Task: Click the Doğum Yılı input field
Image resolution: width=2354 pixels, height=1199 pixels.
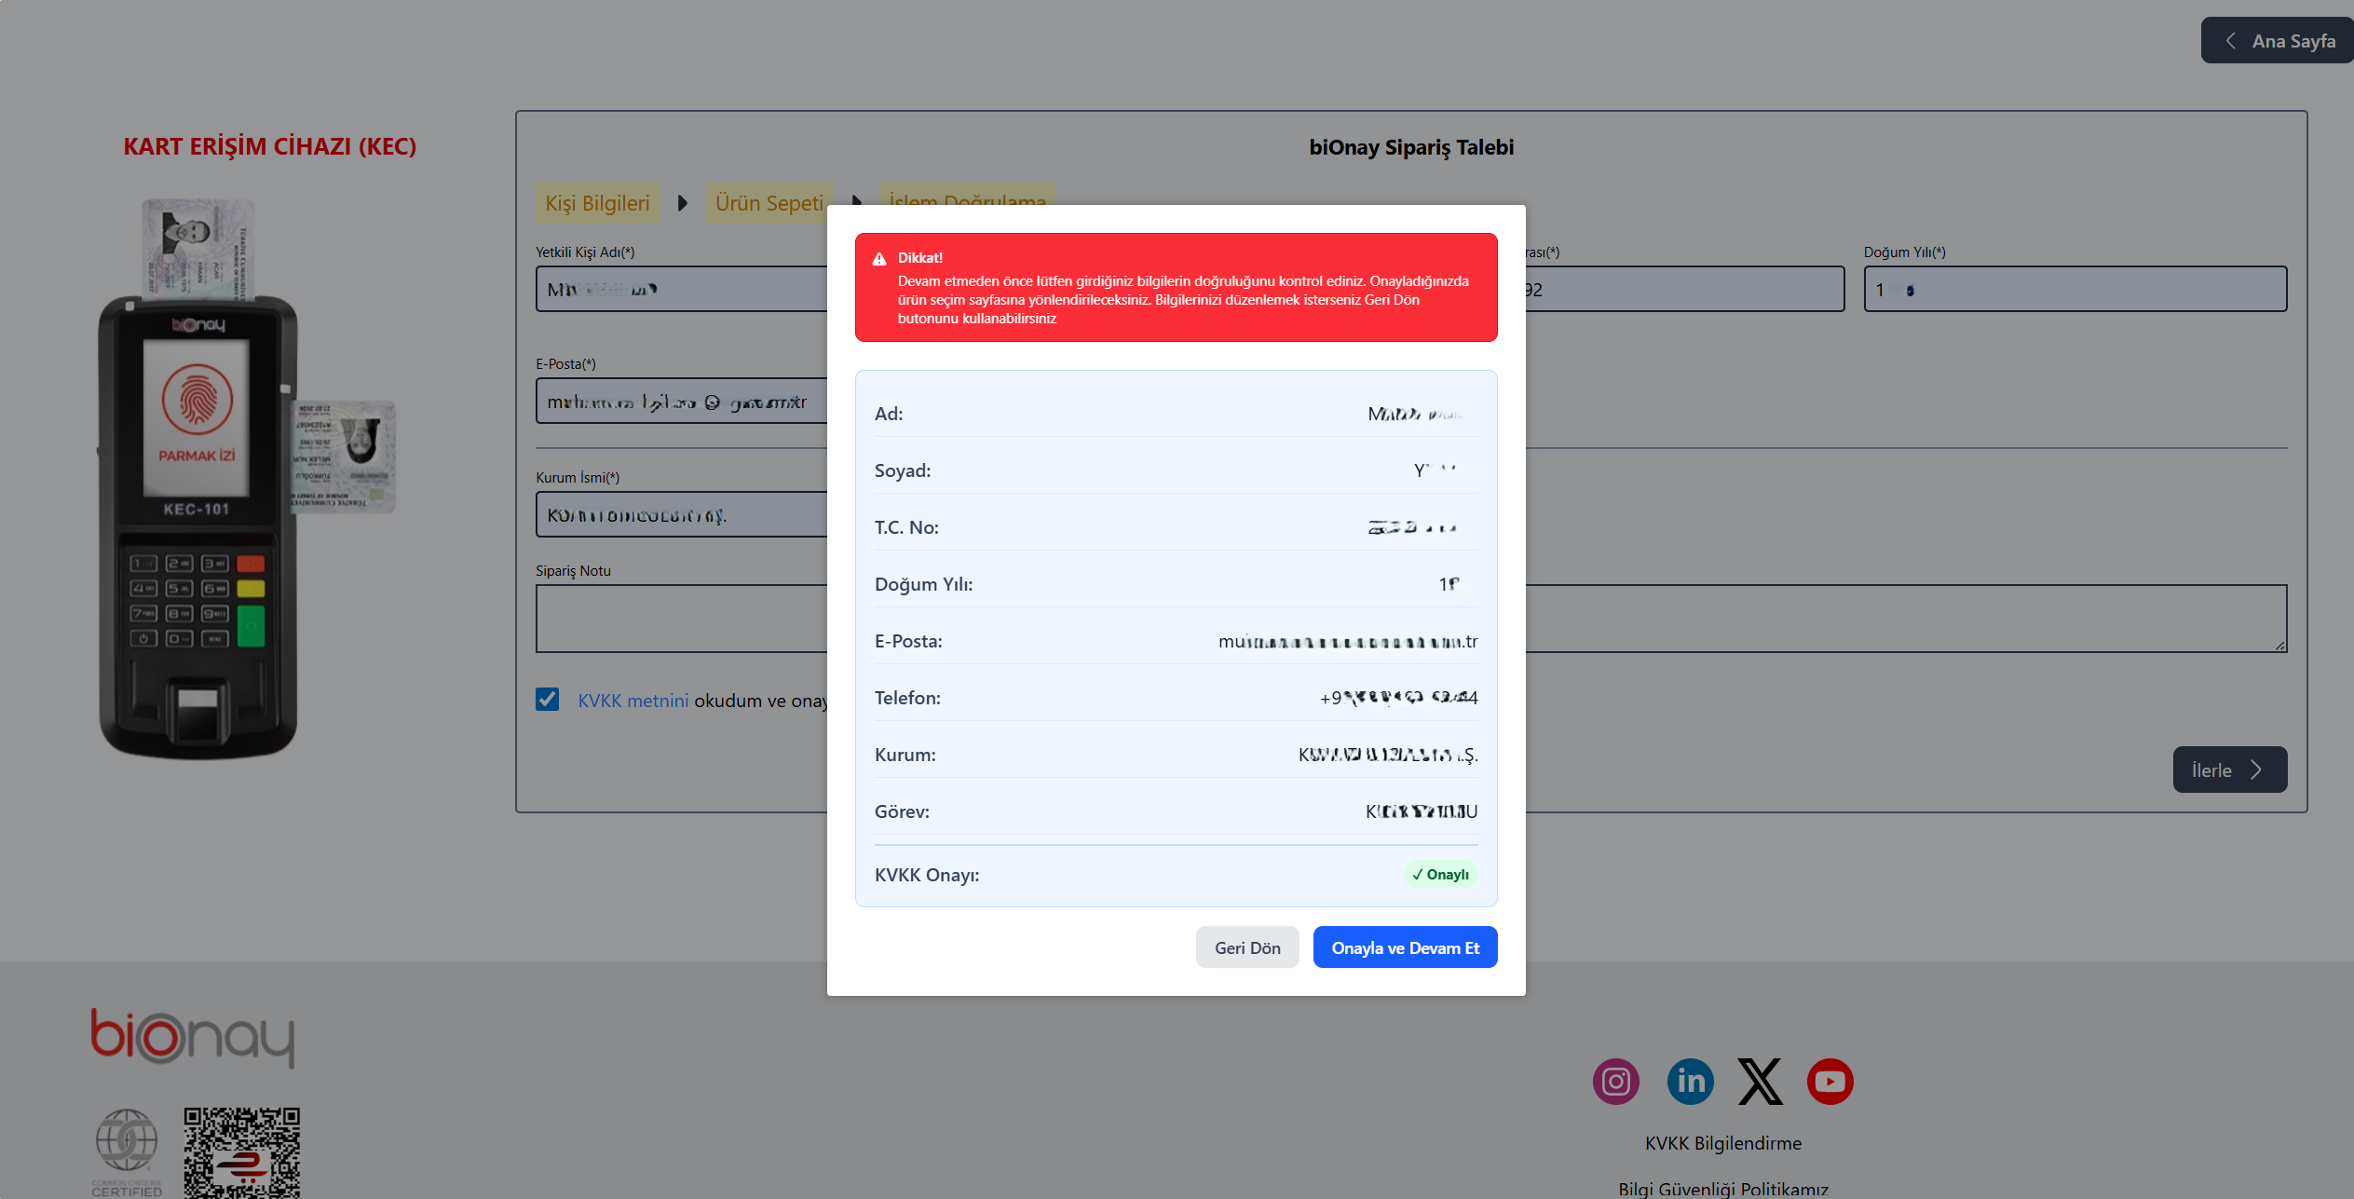Action: point(2075,290)
